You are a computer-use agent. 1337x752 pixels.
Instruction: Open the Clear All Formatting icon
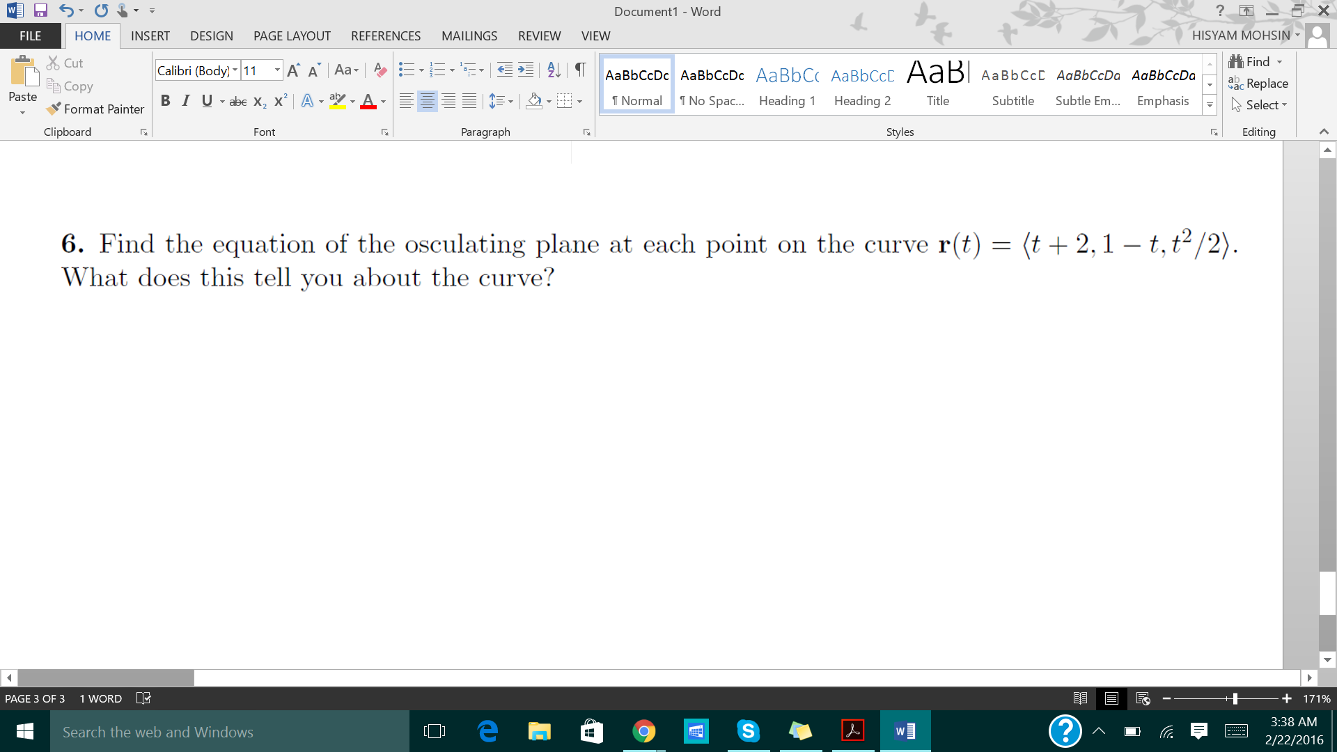tap(380, 70)
